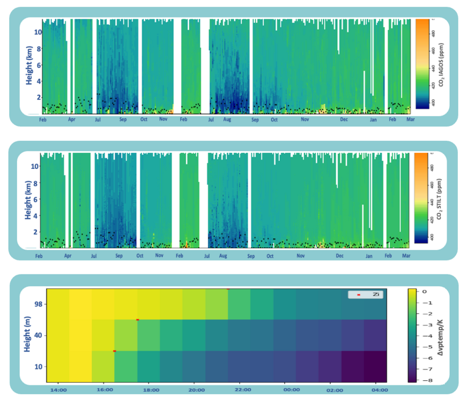
Task: Expand the Mar label at the timeline end
Action: click(411, 119)
